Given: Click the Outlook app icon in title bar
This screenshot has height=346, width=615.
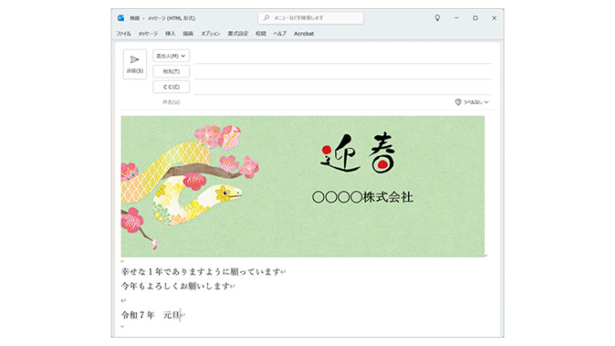Looking at the screenshot, I should [x=121, y=17].
